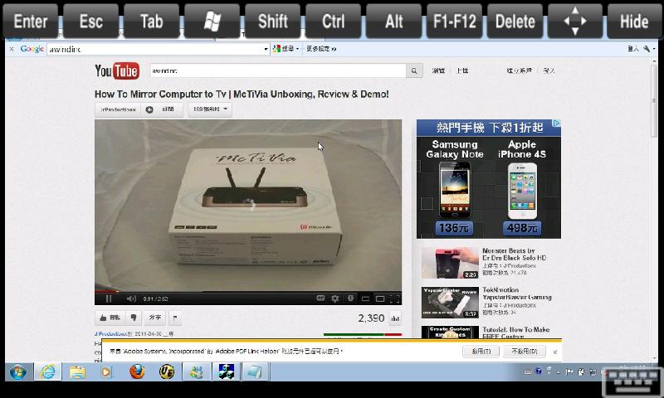664x398 pixels.
Task: Toggle video annotations button
Action: 350,298
